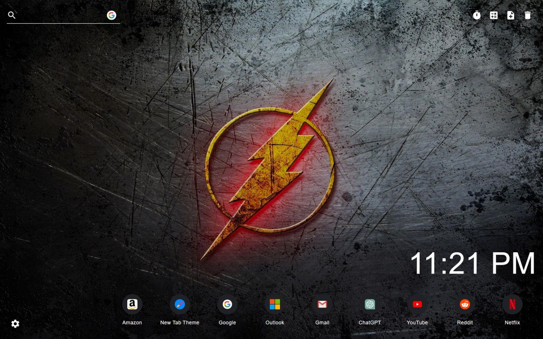
Task: Open the calculator tool
Action: (x=494, y=15)
